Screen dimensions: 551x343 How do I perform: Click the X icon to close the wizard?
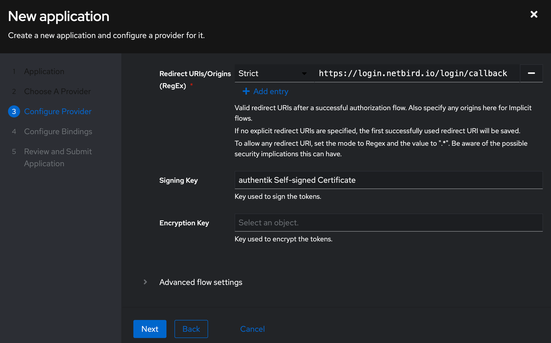(534, 14)
